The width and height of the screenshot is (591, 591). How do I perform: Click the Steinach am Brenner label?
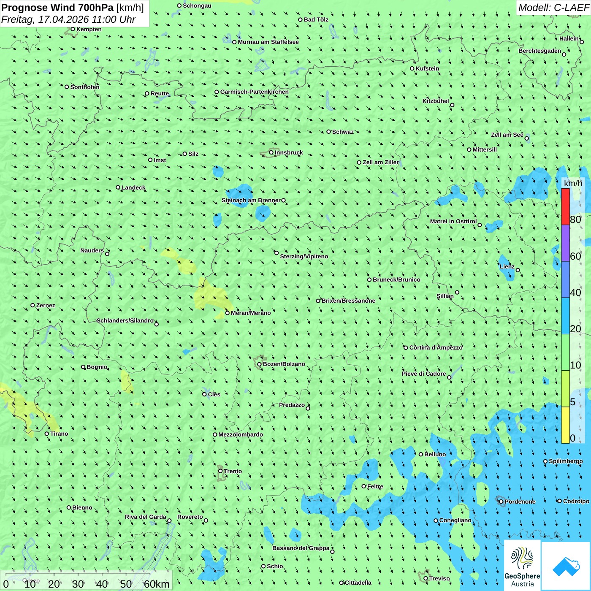coord(251,200)
